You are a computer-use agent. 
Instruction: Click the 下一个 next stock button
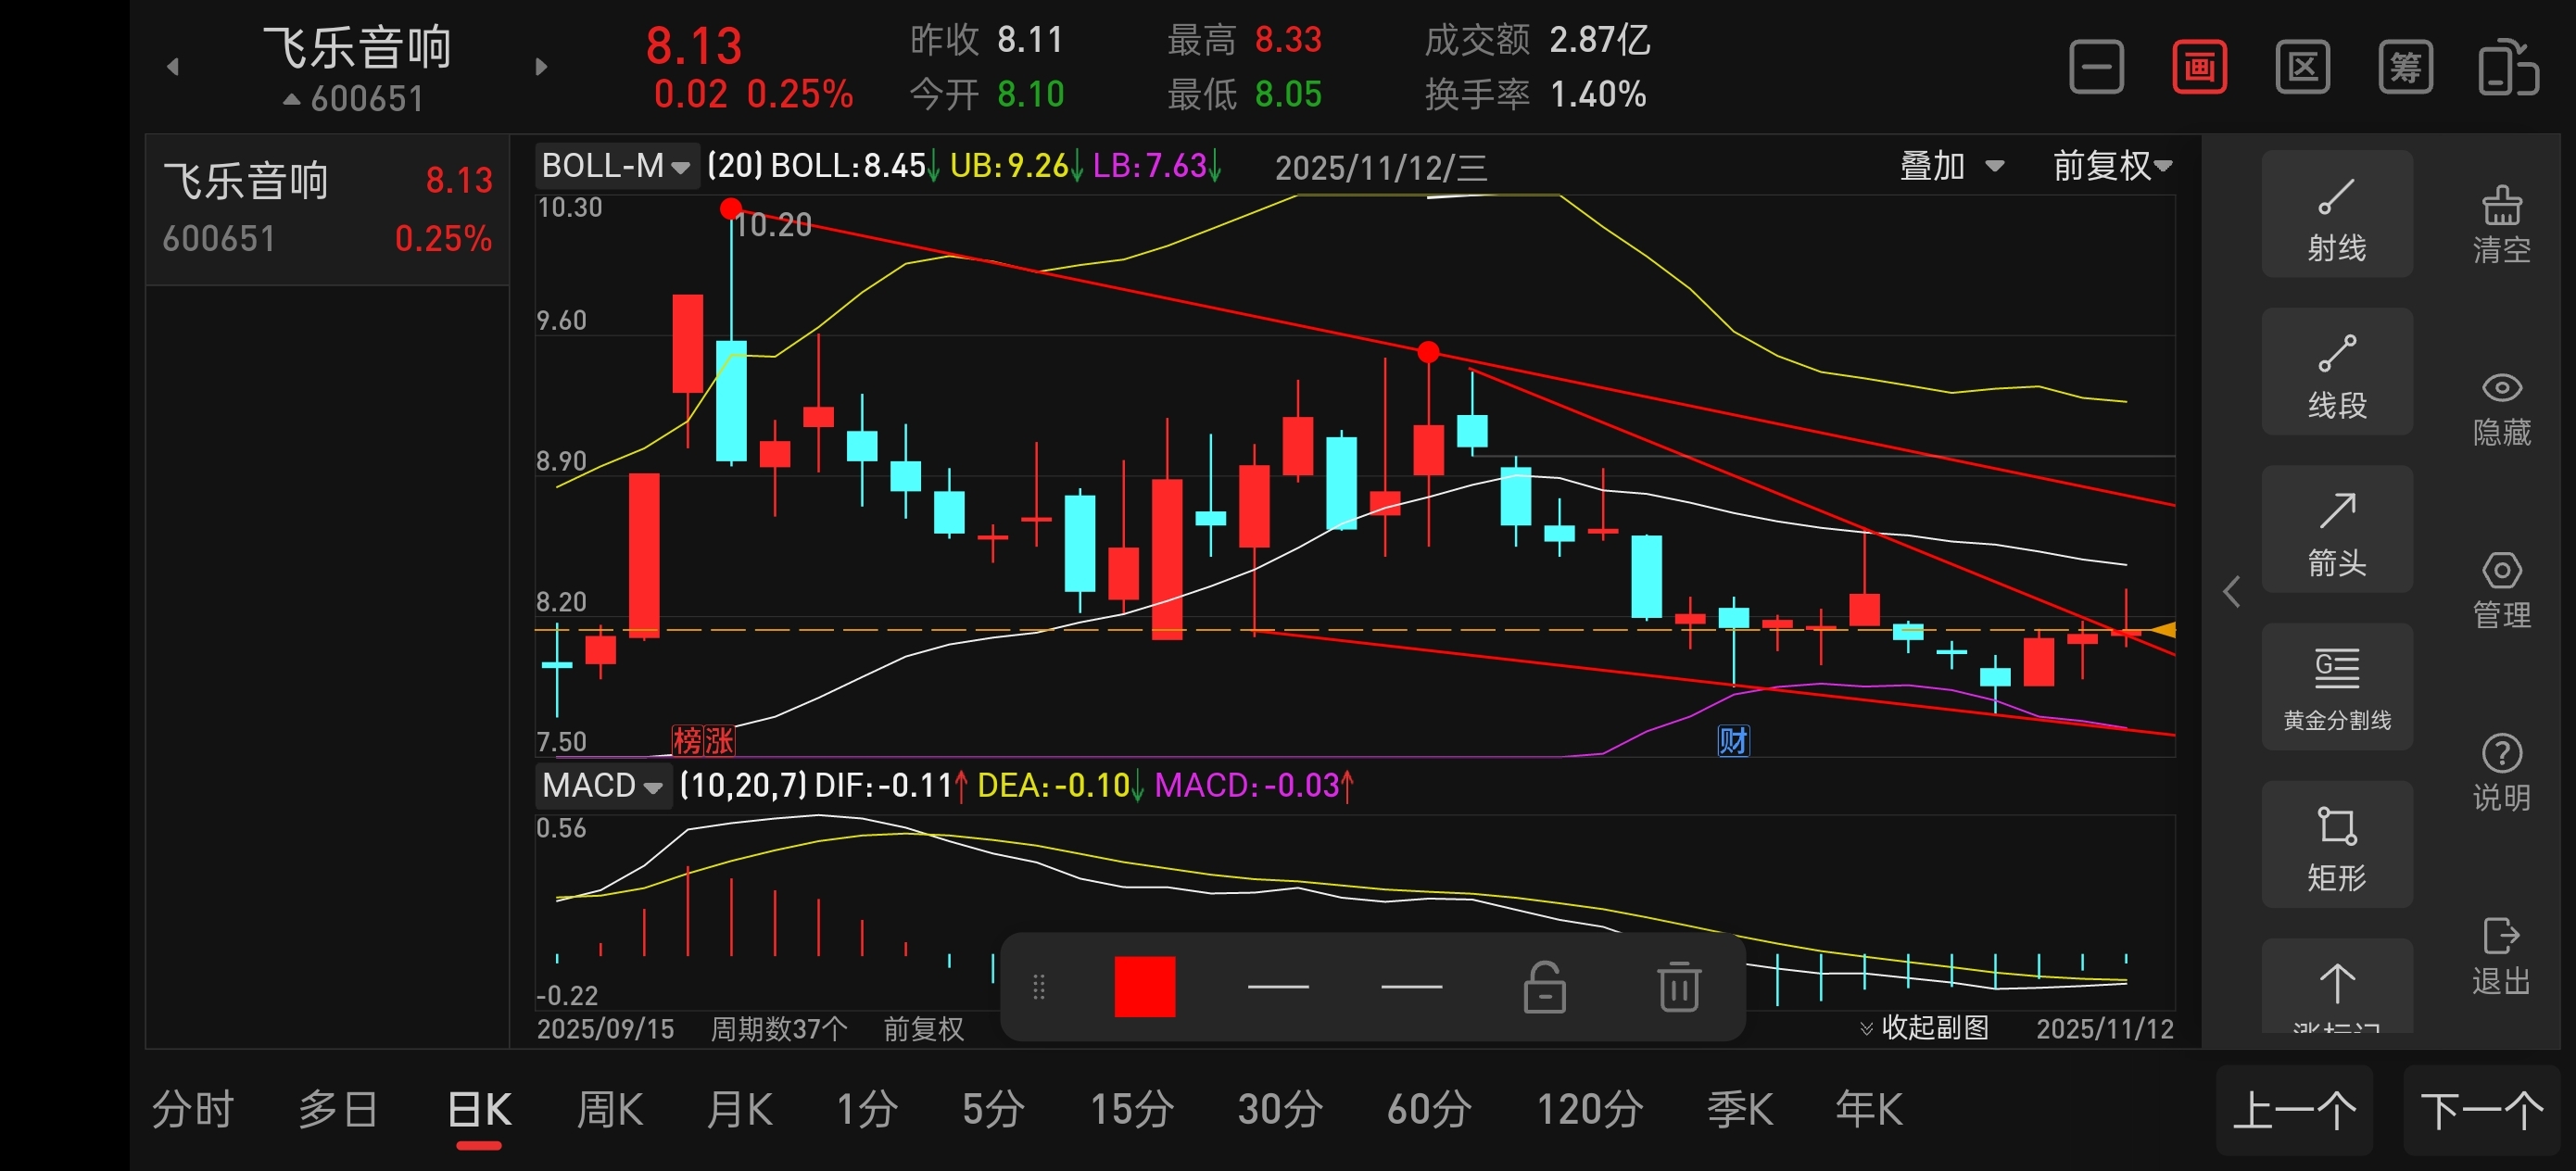coord(2481,1110)
